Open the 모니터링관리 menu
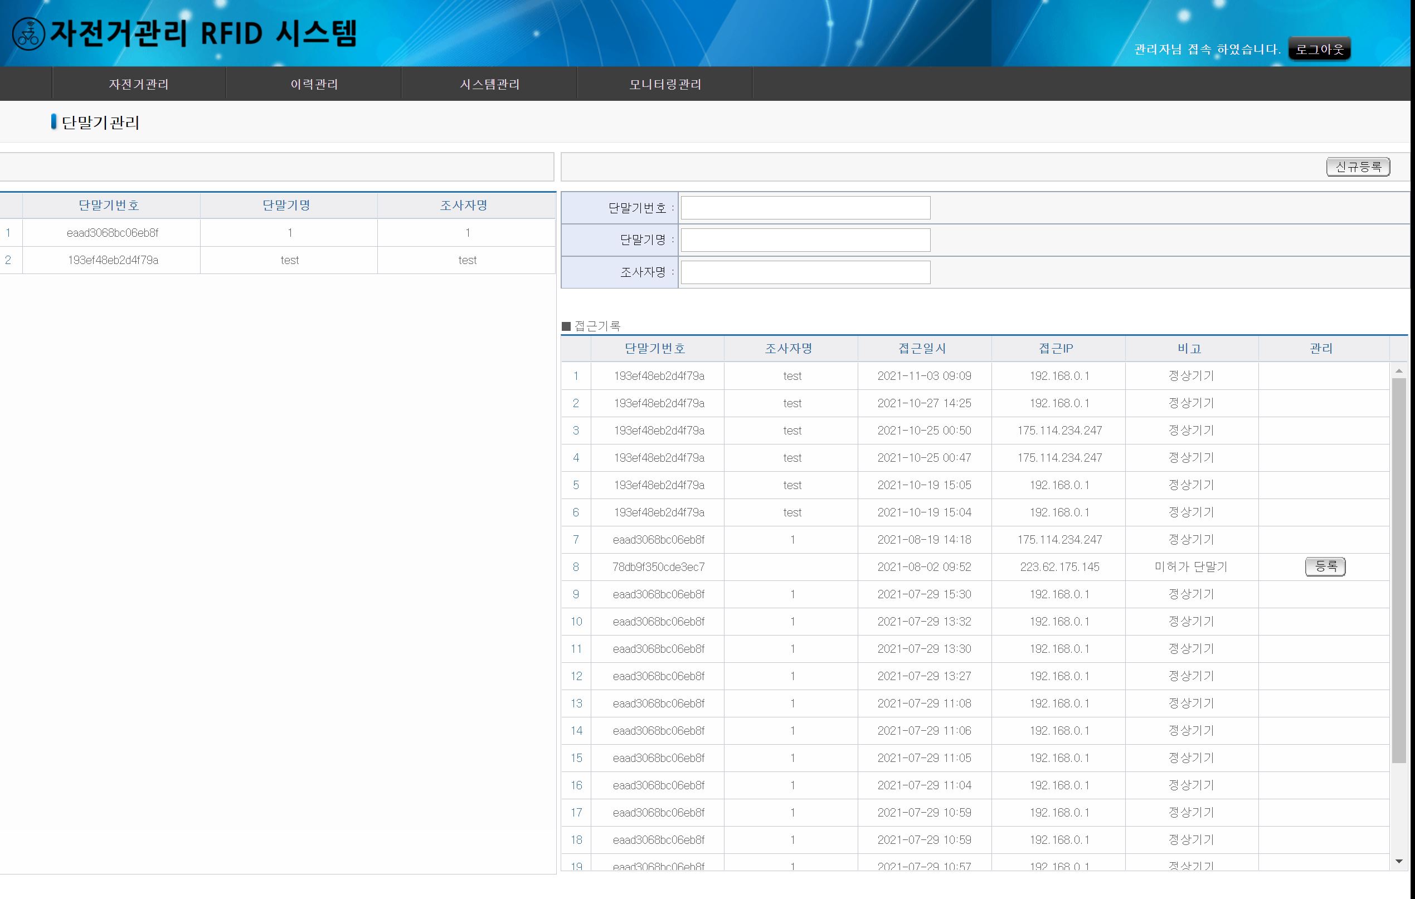Viewport: 1415px width, 899px height. [665, 84]
